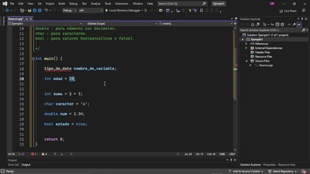Click the Save All icon
Viewport: 310px width, 174px height.
[40, 11]
